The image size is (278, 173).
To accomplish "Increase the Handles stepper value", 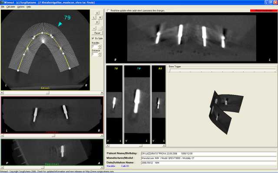I will point(99,46).
